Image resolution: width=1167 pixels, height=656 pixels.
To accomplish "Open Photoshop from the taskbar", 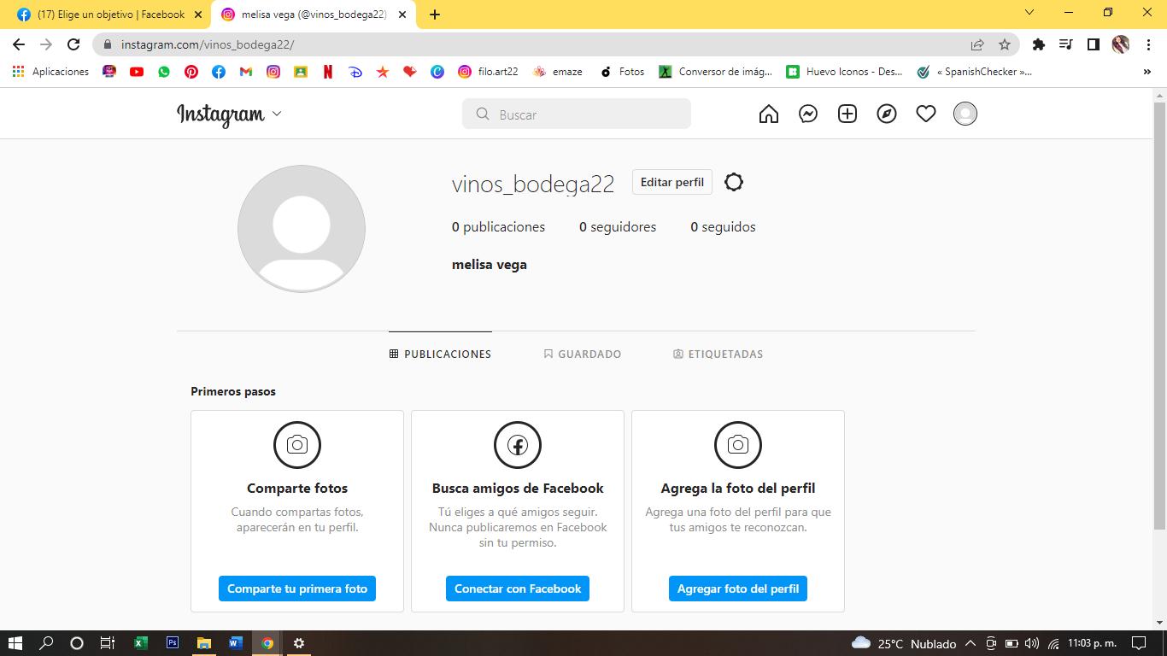I will 173,643.
